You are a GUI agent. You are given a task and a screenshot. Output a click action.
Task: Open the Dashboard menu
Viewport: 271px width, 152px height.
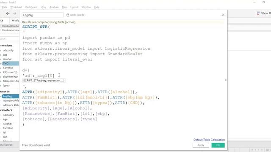[x=31, y=7]
